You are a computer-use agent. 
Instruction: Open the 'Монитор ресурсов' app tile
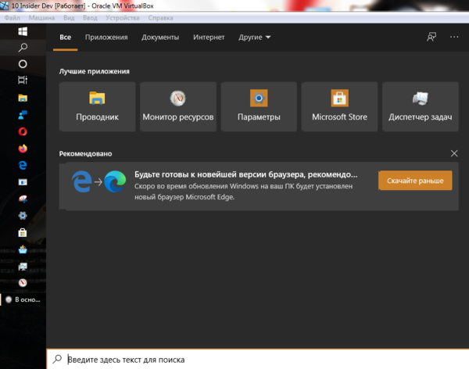pos(178,106)
